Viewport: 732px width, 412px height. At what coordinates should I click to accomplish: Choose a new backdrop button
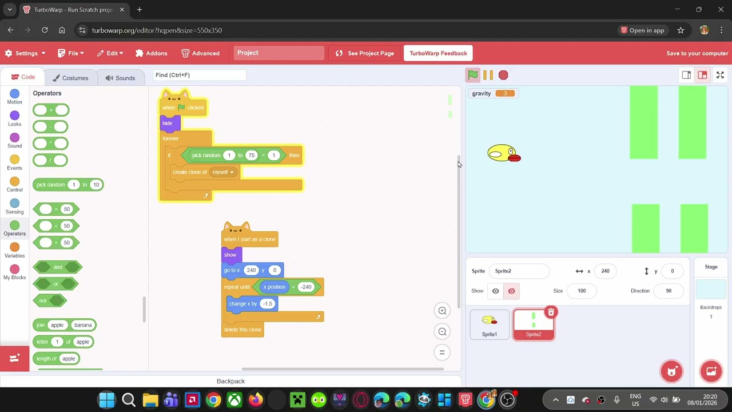click(x=711, y=371)
